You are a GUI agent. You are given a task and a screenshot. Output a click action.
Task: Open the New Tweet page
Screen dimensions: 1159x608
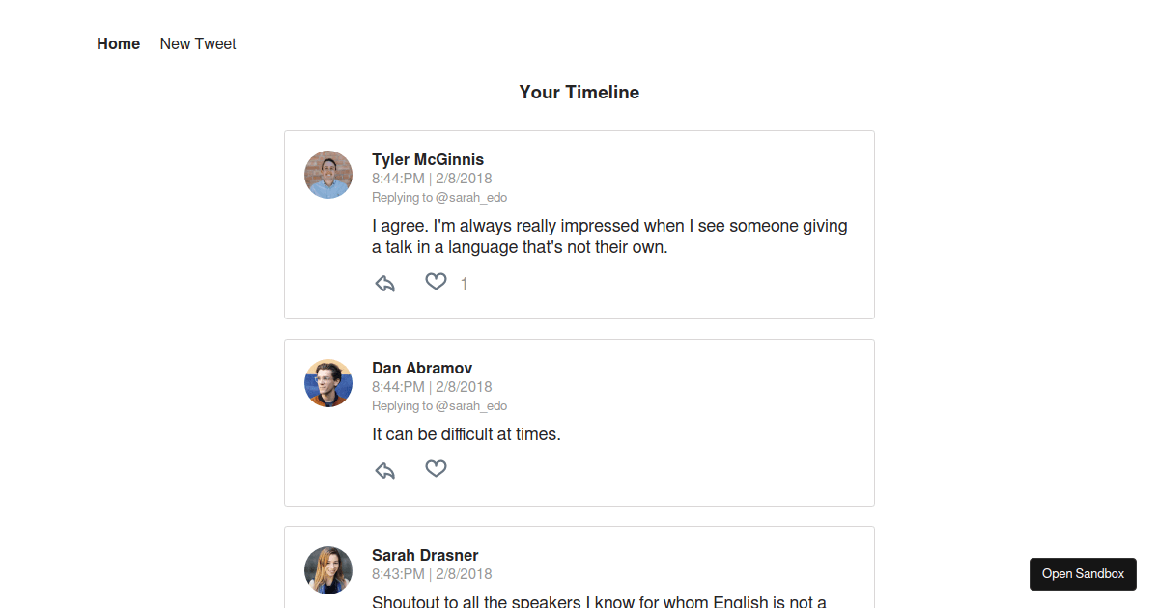point(198,44)
